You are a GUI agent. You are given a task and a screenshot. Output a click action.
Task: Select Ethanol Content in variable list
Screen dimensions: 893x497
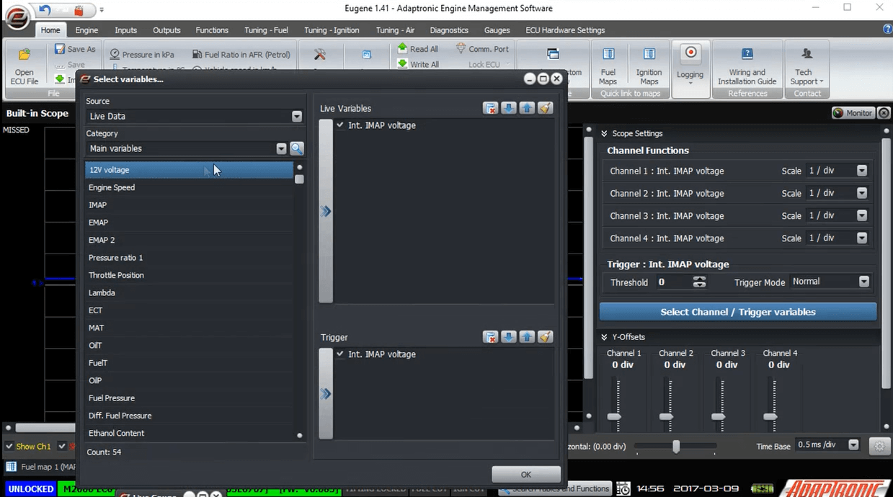coord(189,433)
